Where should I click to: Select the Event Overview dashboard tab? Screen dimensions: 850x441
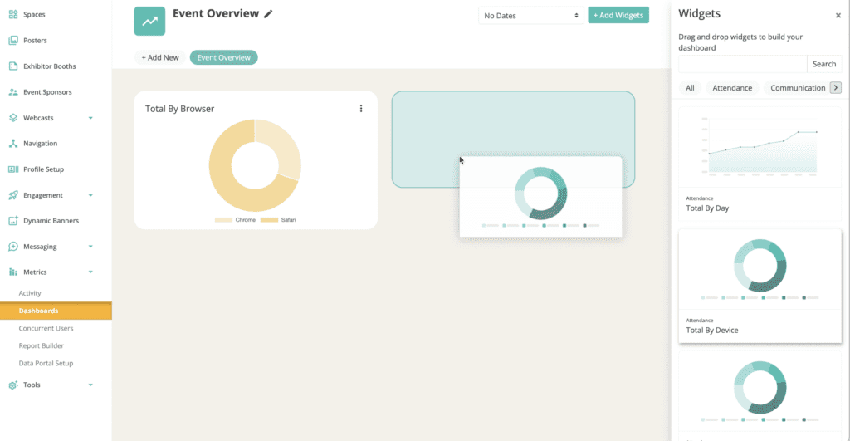[223, 57]
